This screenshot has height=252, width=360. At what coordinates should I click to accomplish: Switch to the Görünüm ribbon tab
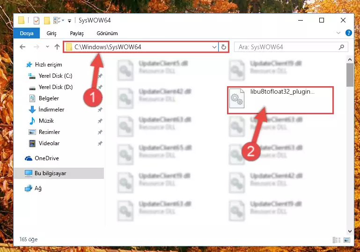[x=107, y=33]
